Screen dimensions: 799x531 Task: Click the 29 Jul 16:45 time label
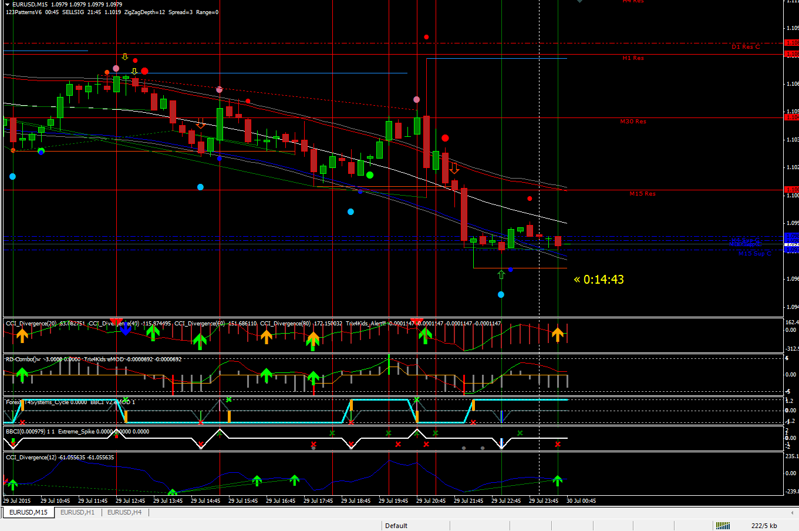click(x=281, y=501)
